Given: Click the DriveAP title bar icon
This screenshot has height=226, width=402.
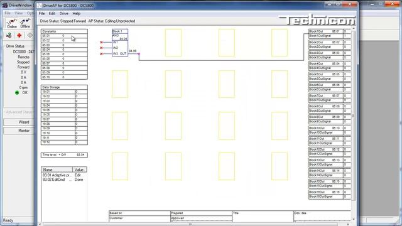Looking at the screenshot, I should 39,5.
